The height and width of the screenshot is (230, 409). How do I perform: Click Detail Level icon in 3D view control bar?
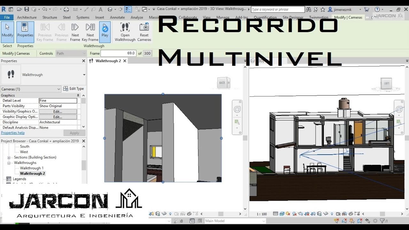(275, 214)
